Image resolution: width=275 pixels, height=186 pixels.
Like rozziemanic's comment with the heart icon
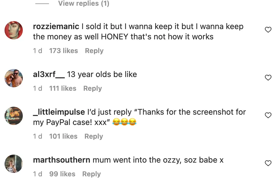tap(268, 29)
